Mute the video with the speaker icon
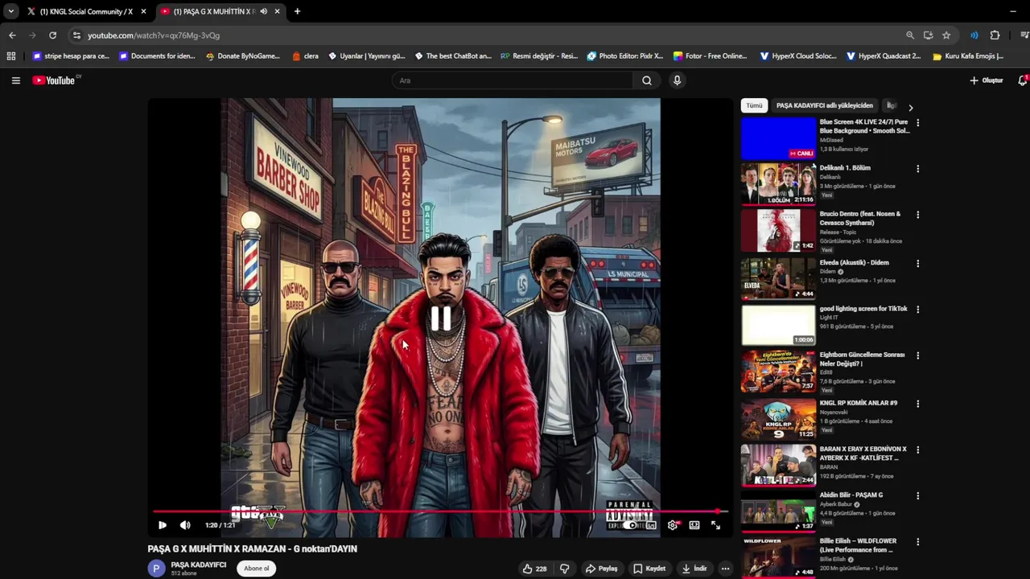 point(185,525)
